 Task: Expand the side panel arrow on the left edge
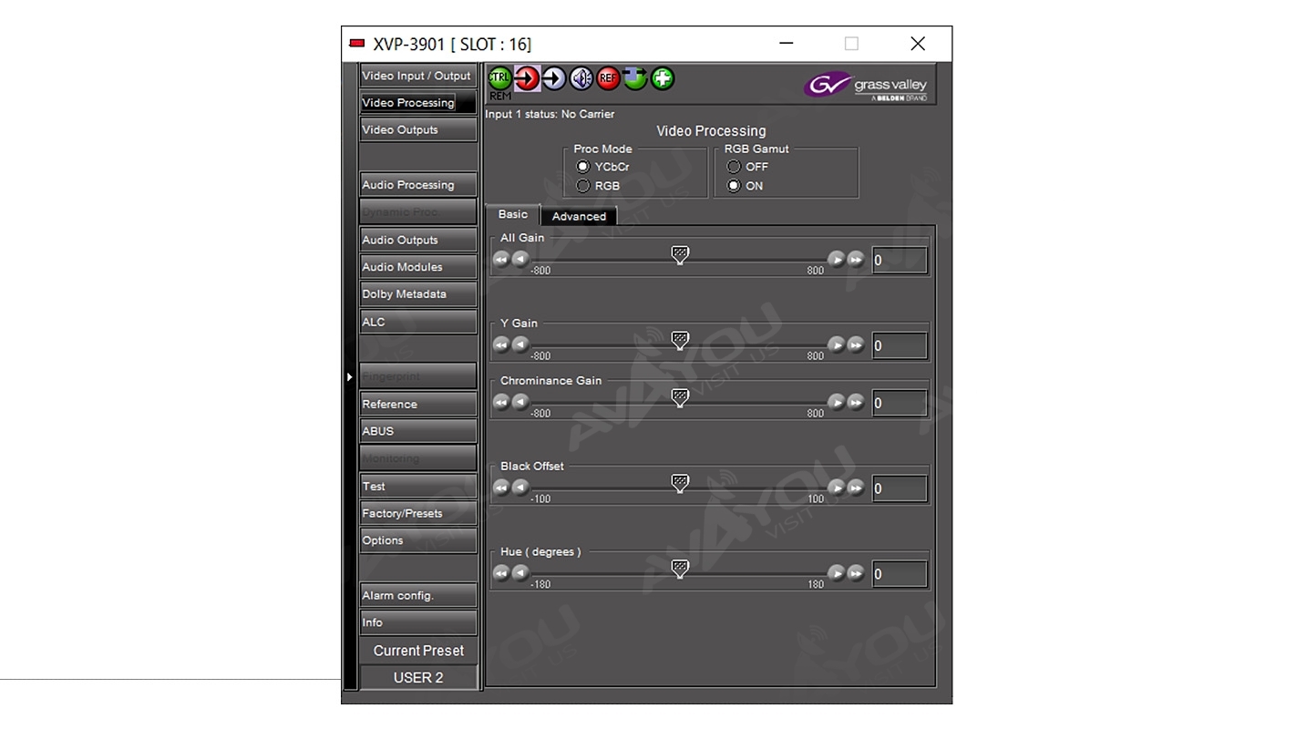click(349, 376)
